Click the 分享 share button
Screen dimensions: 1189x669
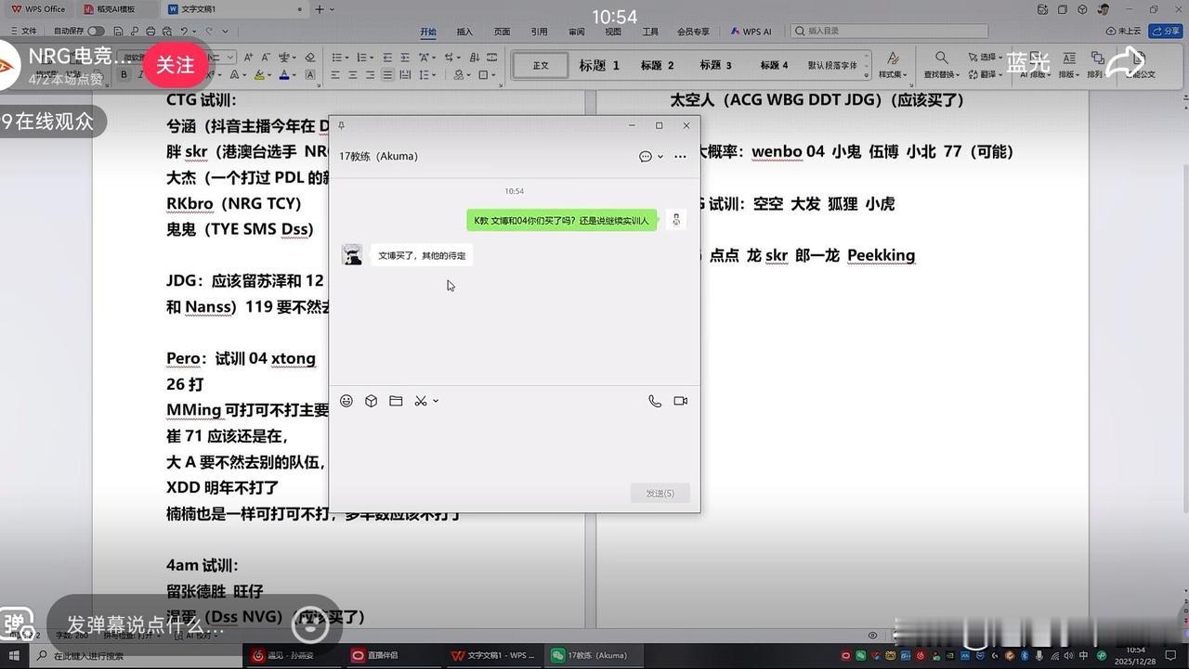point(1165,32)
